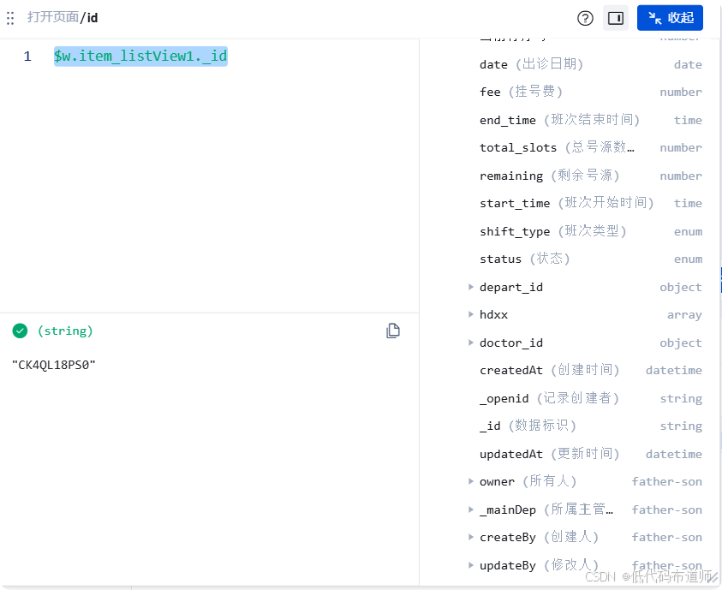This screenshot has width=722, height=590.
Task: Toggle the side panel layout icon
Action: [x=616, y=18]
